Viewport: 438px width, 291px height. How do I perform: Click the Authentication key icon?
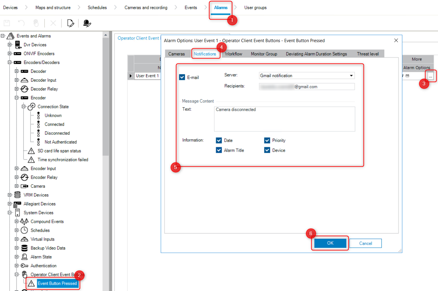pos(24,266)
